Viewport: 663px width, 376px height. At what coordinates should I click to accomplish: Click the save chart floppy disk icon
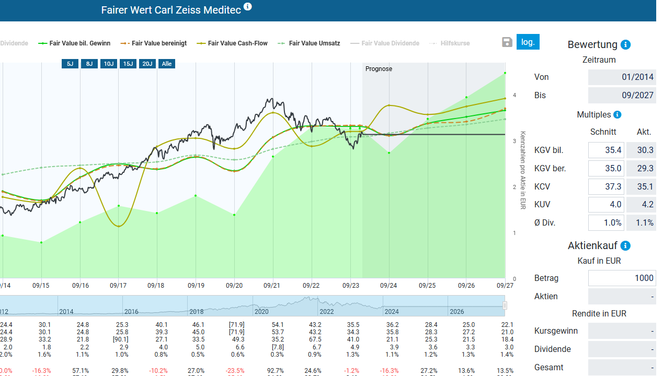[507, 42]
